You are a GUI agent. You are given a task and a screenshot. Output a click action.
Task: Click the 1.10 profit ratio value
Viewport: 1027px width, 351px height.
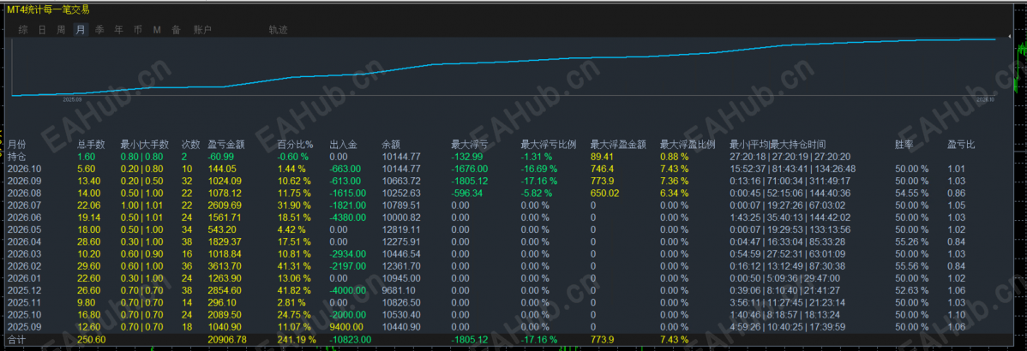[954, 315]
